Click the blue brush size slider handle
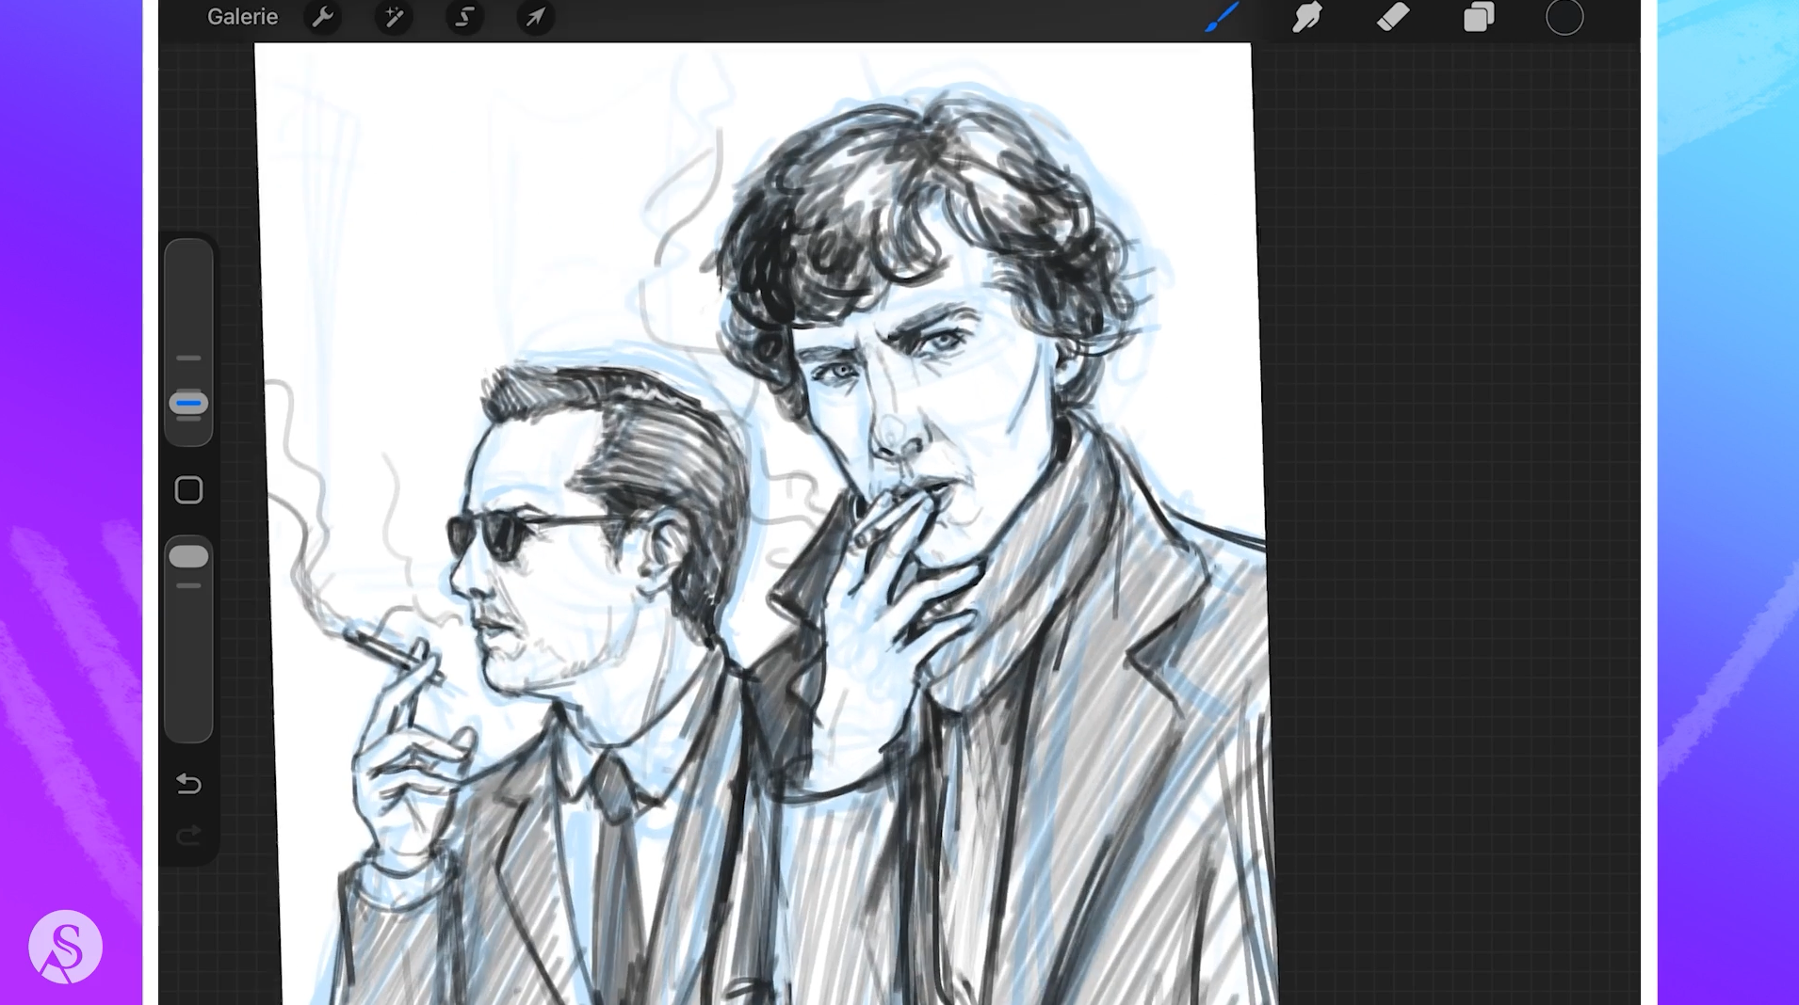The width and height of the screenshot is (1799, 1005). [188, 404]
